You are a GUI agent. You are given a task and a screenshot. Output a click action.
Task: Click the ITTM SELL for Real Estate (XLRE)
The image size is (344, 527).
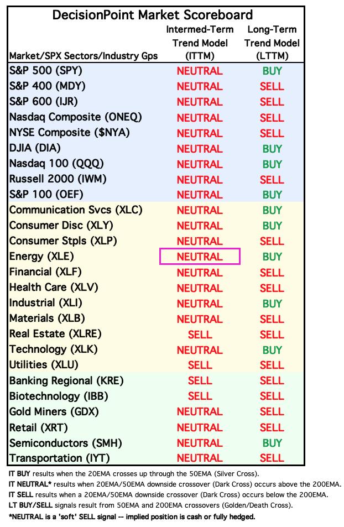point(200,335)
